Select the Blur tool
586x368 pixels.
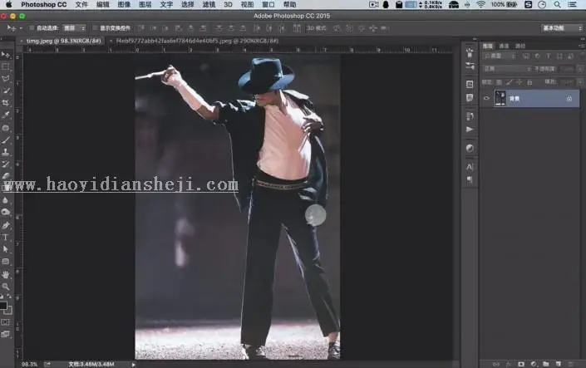[6, 200]
